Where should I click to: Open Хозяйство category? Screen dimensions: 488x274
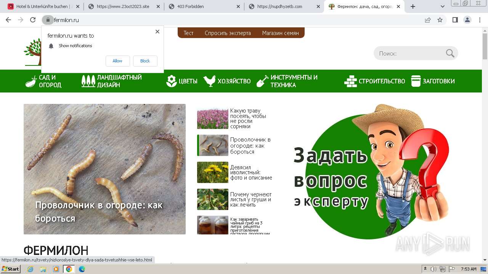click(227, 81)
